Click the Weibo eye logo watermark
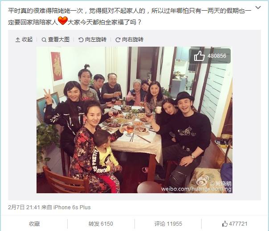This screenshot has height=231, width=269. [203, 181]
